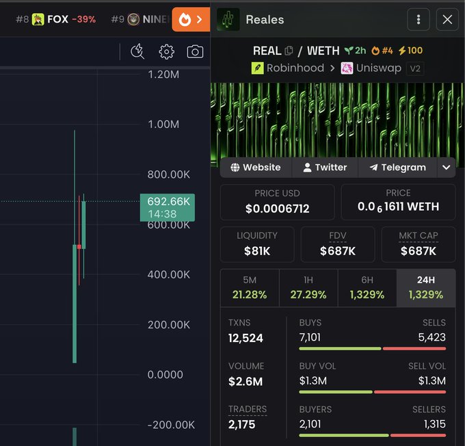Click the WETH price box
This screenshot has height=446, width=465.
(398, 202)
